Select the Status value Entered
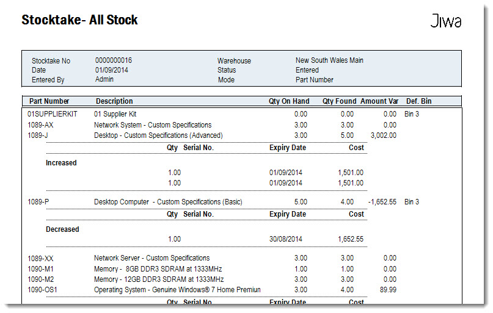The width and height of the screenshot is (493, 313). [x=307, y=70]
